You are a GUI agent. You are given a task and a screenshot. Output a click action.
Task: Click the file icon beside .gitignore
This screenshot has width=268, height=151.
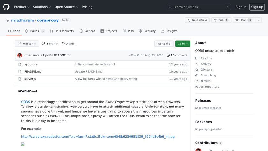coord(20,64)
